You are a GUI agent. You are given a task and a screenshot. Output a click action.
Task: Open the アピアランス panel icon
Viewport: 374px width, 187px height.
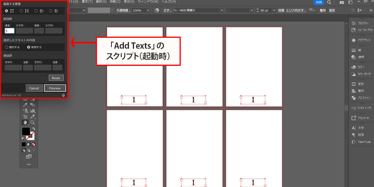coord(353,40)
